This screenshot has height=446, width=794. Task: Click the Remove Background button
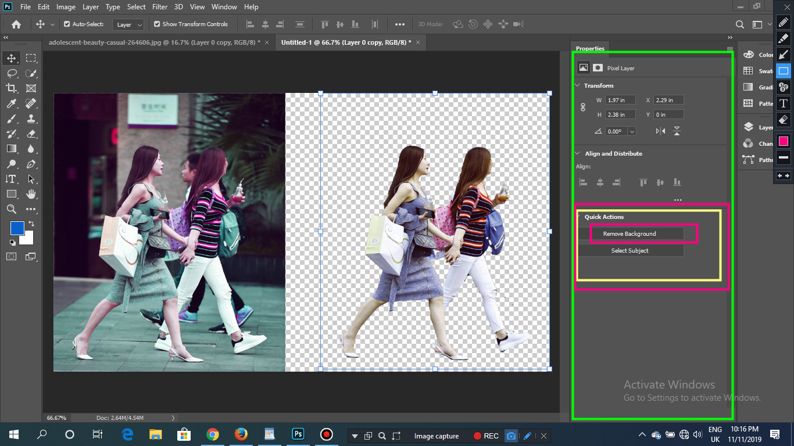pos(630,233)
